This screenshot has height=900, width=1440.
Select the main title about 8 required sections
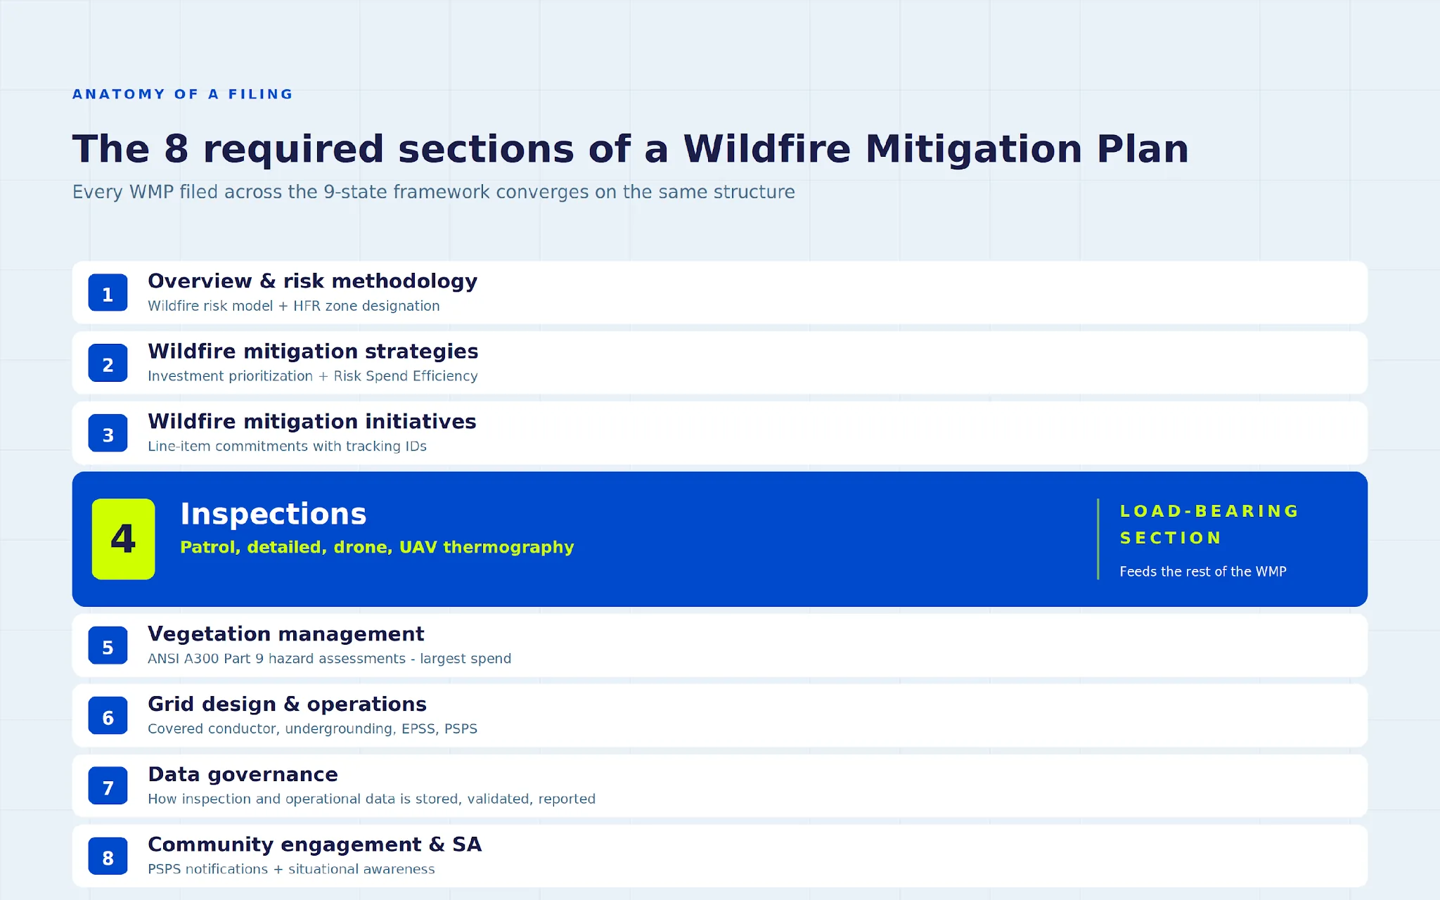[x=631, y=149]
